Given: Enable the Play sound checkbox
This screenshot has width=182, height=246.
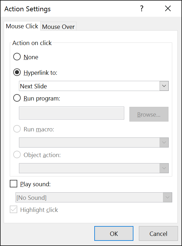Looking at the screenshot, I should [14, 183].
